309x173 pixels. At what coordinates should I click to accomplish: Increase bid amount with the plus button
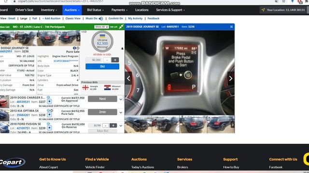[115, 60]
